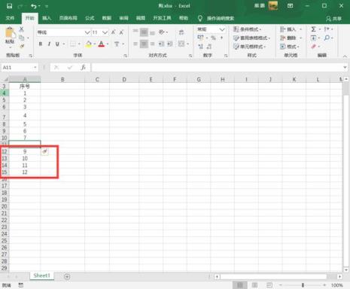350x289 pixels.
Task: Toggle Underline formatting
Action: (57, 44)
